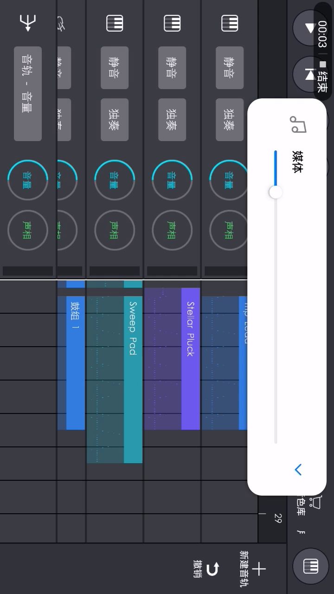Select Imp Lead 音量 volume knob
This screenshot has height=594, width=334.
(229, 180)
